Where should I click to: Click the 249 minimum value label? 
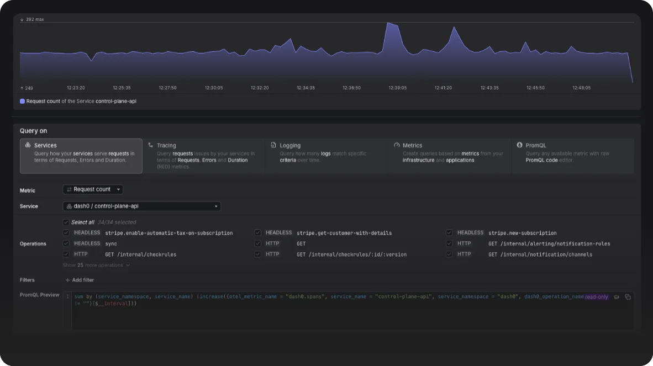point(27,88)
